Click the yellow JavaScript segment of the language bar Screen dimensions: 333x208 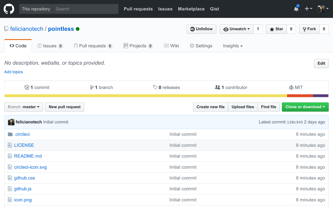[x=146, y=96]
